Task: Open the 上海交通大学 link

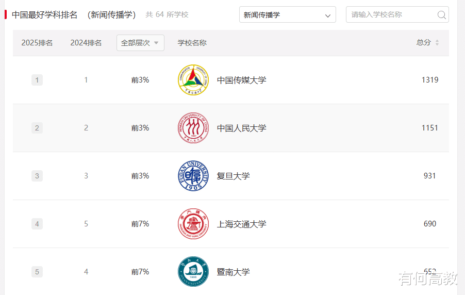Action: 241,224
